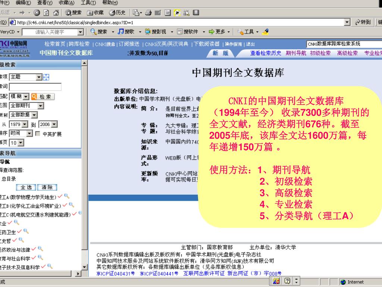Open the 搜索 search pane in IE toolbar
The width and height of the screenshot is (382, 287).
coord(73,12)
